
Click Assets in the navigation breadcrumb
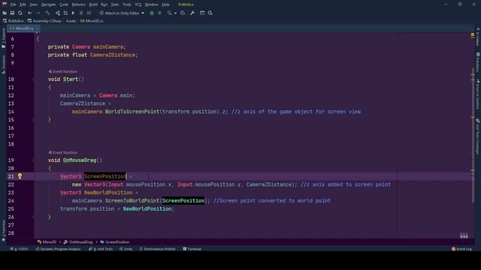71,21
